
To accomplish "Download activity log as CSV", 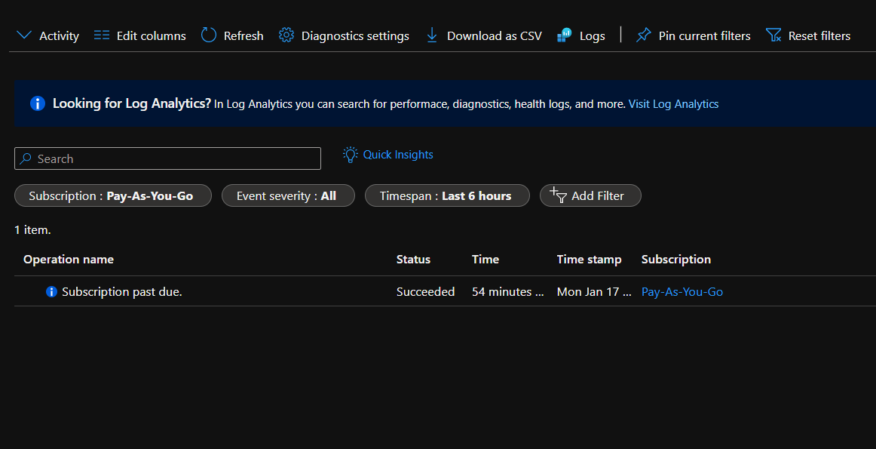I will click(483, 35).
